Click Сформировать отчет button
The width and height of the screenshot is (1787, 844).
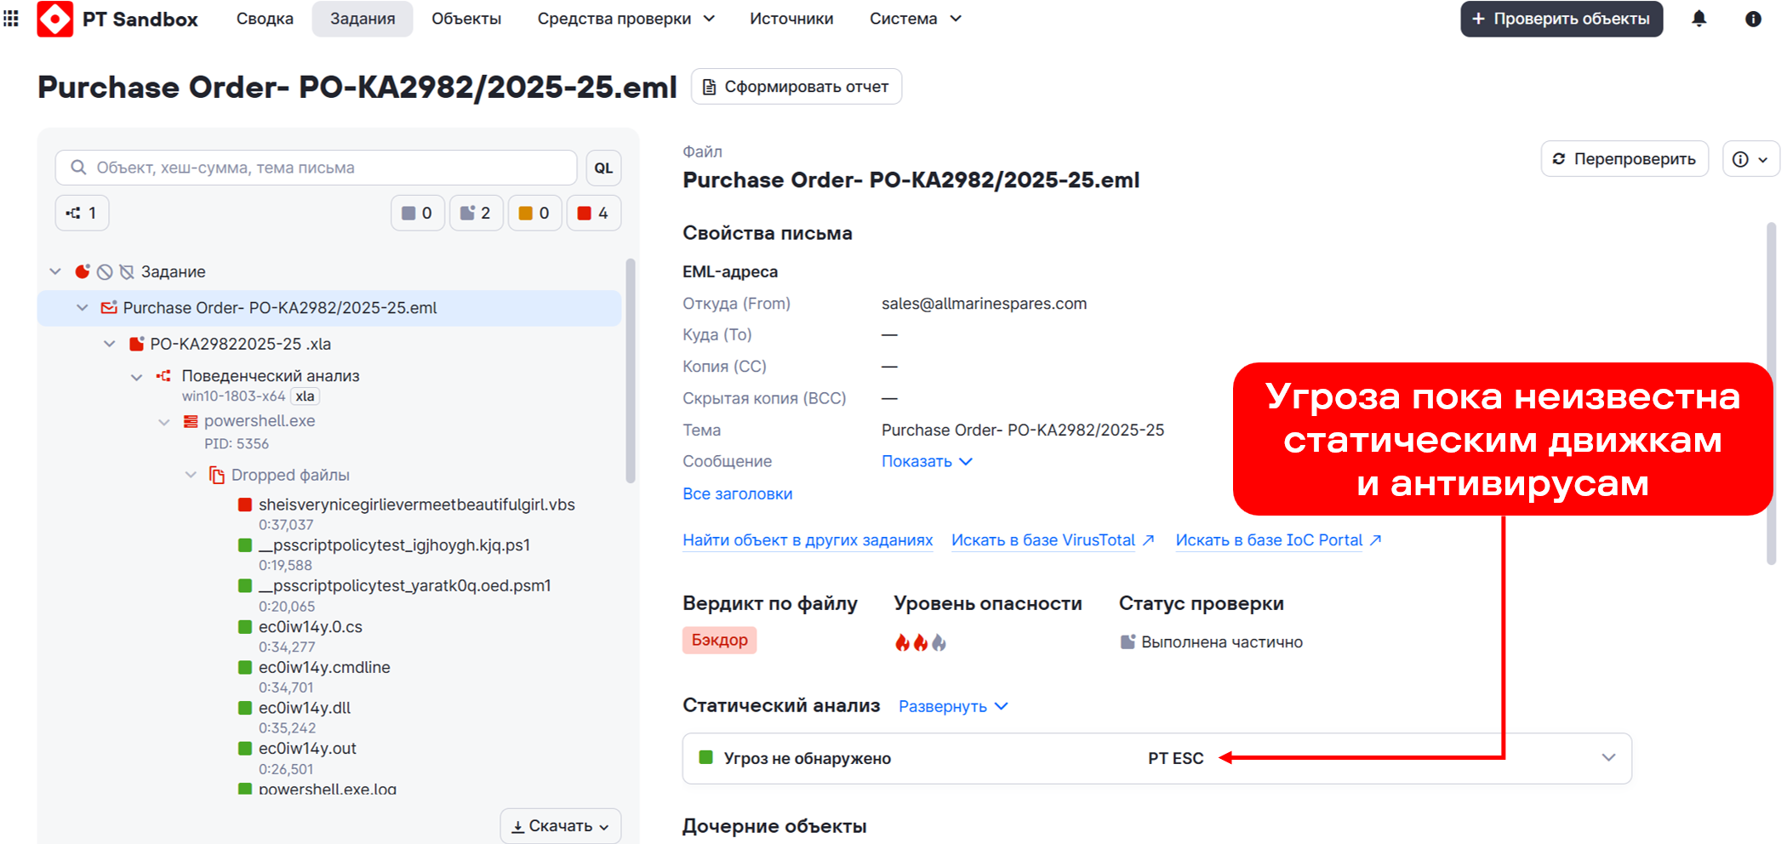point(796,87)
